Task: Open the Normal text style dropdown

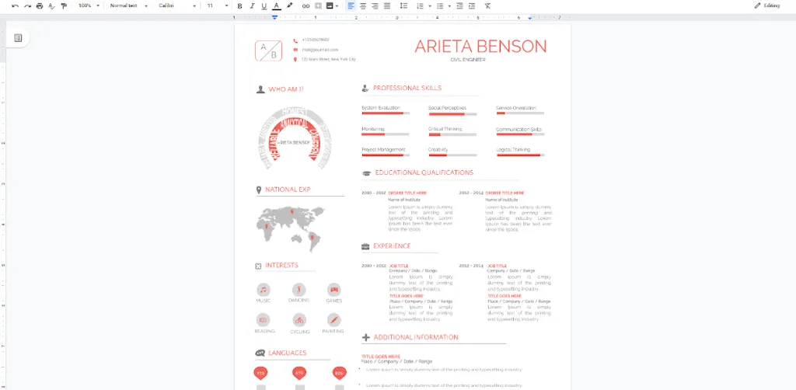Action: tap(129, 5)
